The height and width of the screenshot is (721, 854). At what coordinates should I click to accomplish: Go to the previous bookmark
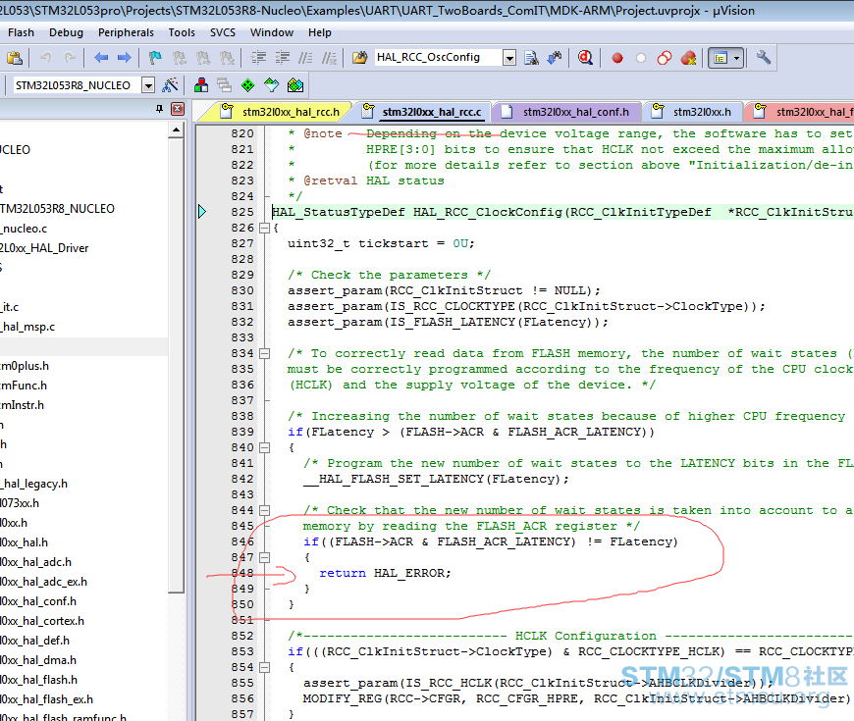[180, 58]
